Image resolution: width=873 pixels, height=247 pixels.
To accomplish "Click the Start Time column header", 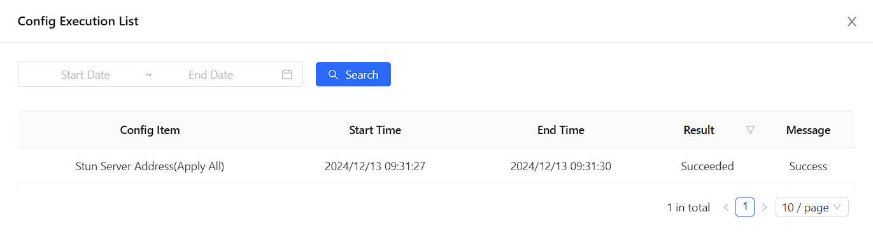I will pyautogui.click(x=375, y=130).
